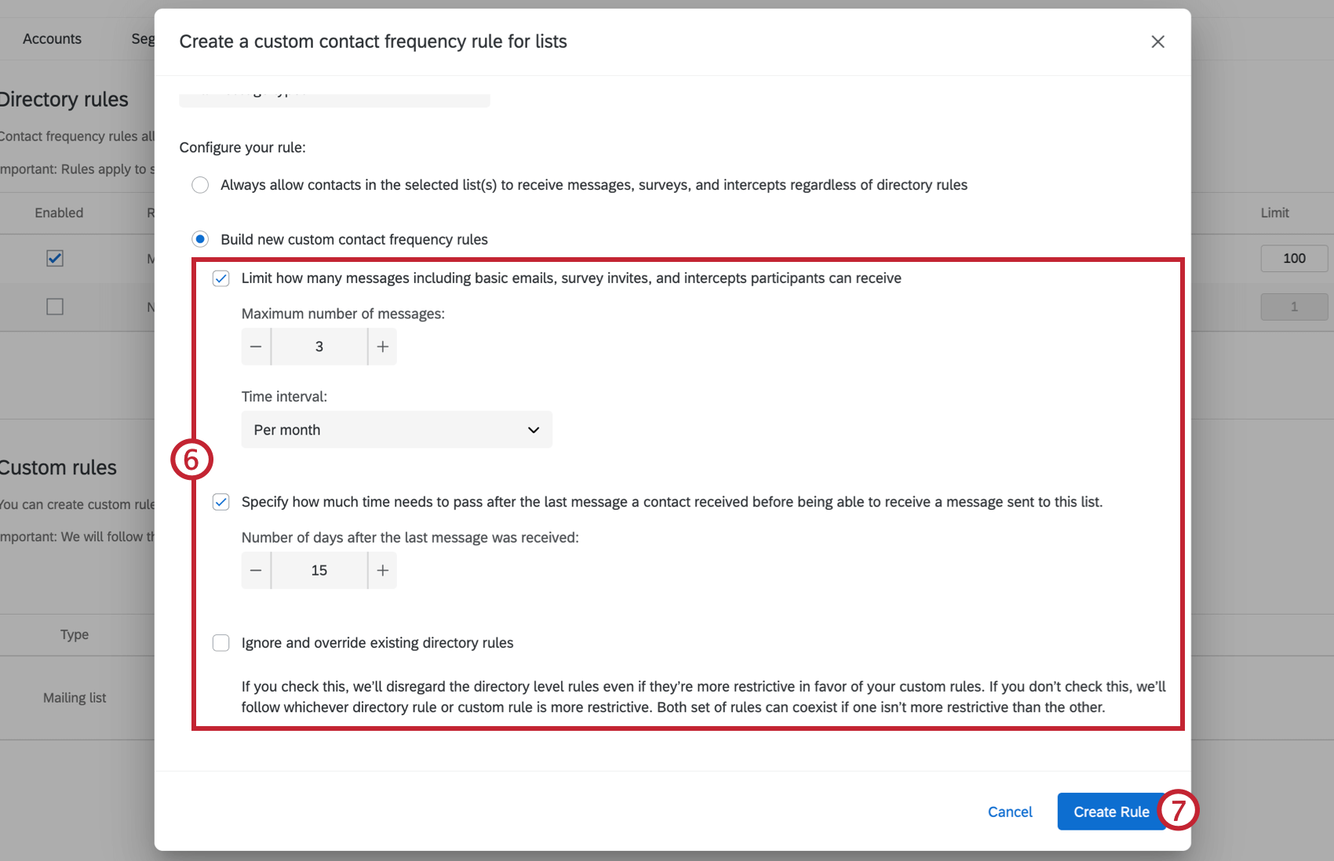Click the Configure your rule label
This screenshot has height=861, width=1334.
242,147
